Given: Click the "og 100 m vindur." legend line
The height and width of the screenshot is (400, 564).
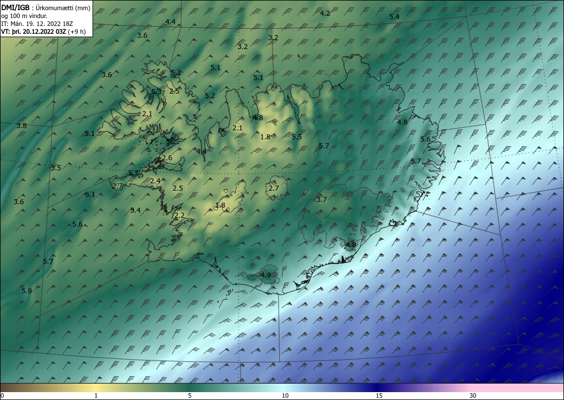Looking at the screenshot, I should 24,16.
